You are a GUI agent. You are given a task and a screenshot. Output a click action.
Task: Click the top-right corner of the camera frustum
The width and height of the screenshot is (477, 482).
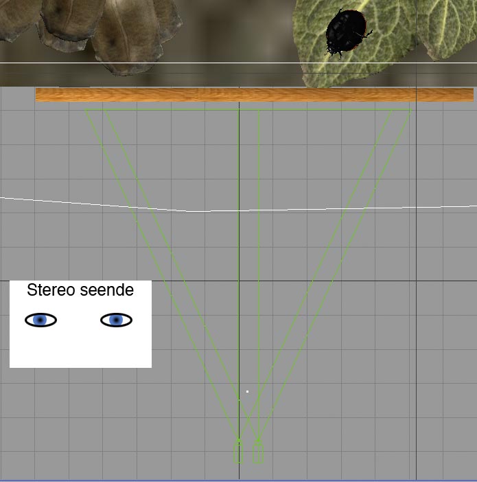(x=410, y=110)
